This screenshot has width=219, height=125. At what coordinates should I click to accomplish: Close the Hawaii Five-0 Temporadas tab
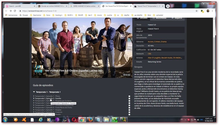tap(163, 6)
